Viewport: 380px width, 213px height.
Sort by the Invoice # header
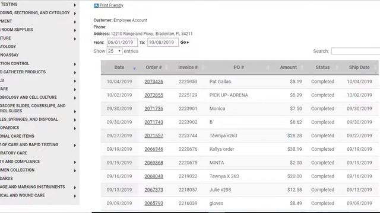(x=188, y=67)
